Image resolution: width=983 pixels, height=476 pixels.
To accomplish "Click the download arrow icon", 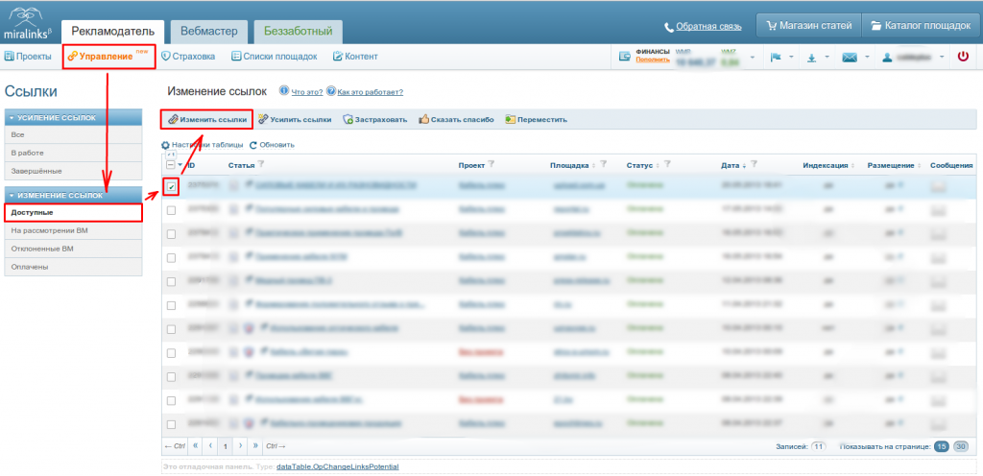I will (x=811, y=57).
